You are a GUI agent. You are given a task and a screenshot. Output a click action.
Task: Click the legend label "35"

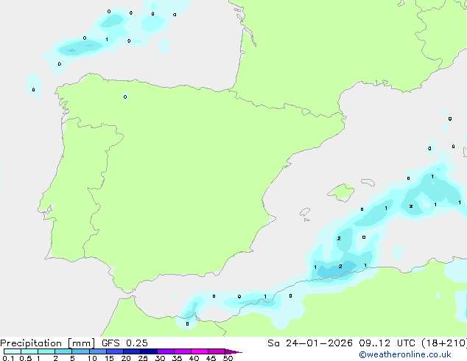coord(177,358)
